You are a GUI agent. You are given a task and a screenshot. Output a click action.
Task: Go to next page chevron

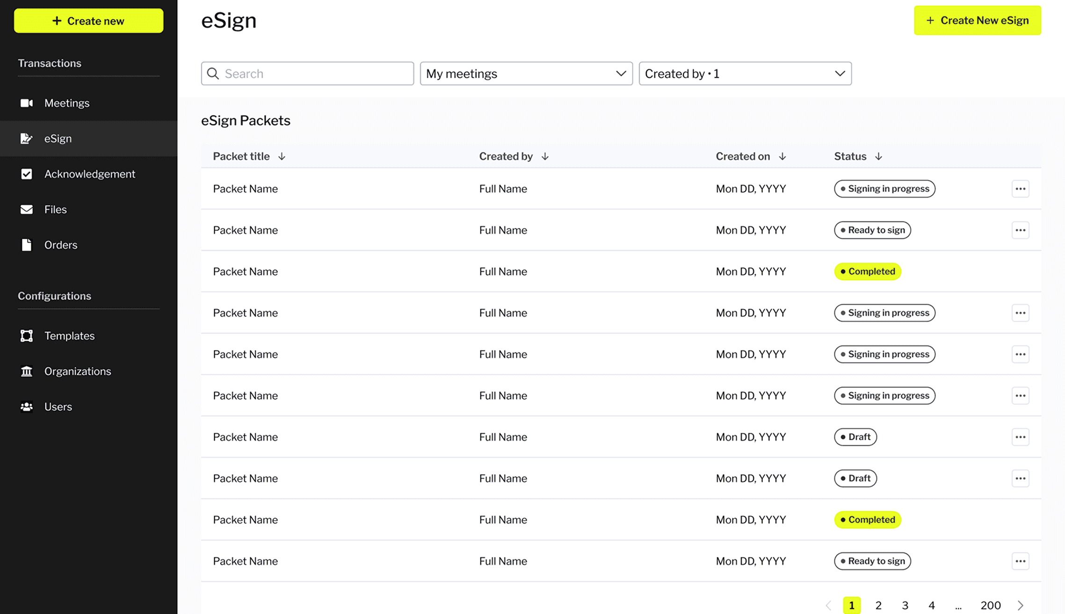click(1020, 605)
